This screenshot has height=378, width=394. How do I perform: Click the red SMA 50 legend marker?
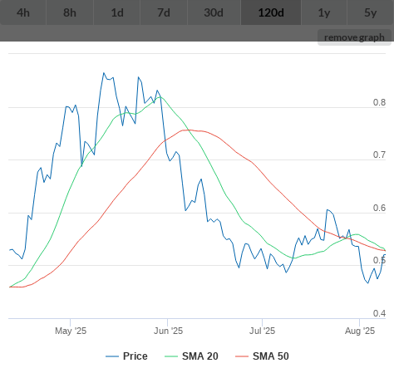point(242,356)
